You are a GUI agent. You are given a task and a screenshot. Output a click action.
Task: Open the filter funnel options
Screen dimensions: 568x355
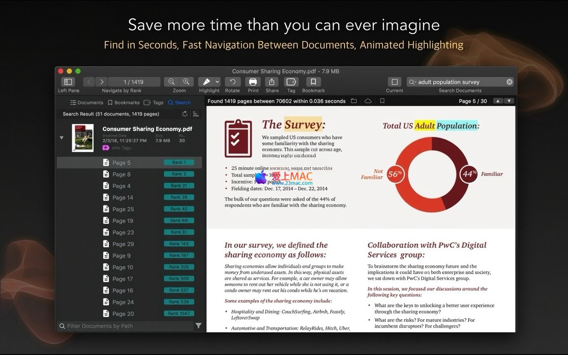point(198,326)
